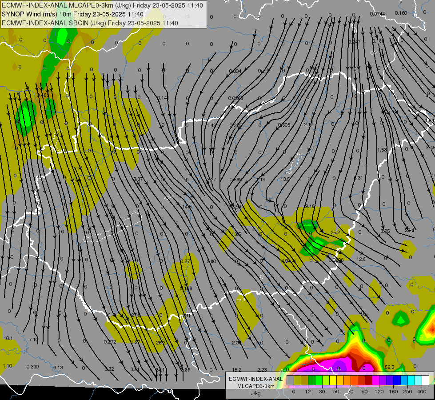Select the SYNOP Wind 10m title line
Viewport: 435px width, 400px height.
(x=73, y=14)
